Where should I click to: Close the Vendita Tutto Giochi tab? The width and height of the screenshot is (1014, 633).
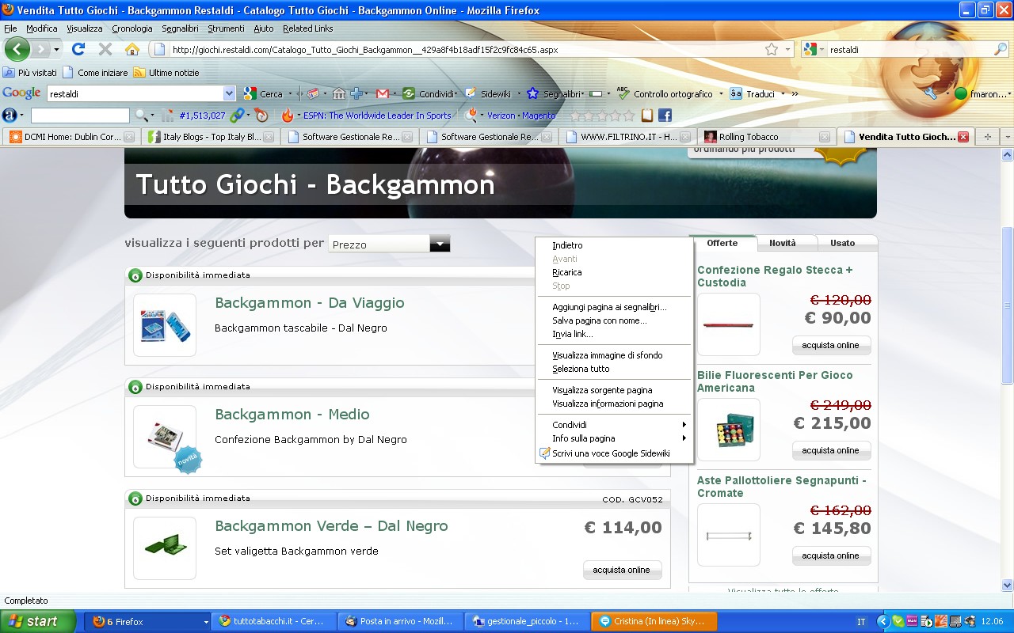point(963,137)
